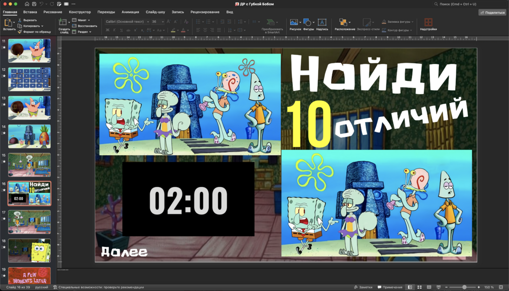Toggle underline Ч formatting
The image size is (509, 291).
click(121, 30)
